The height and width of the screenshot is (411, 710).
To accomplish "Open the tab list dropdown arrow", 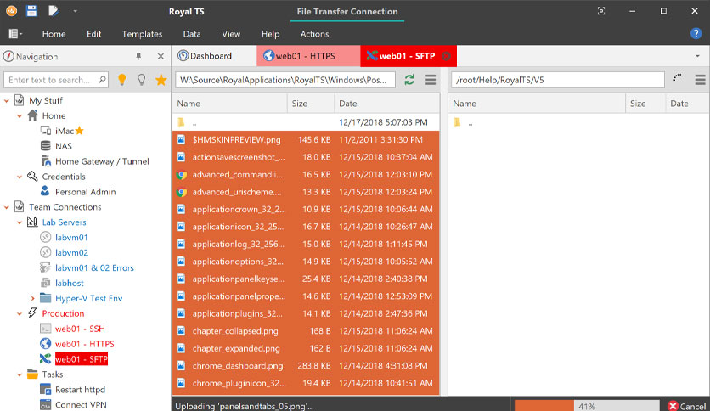I will pos(697,56).
